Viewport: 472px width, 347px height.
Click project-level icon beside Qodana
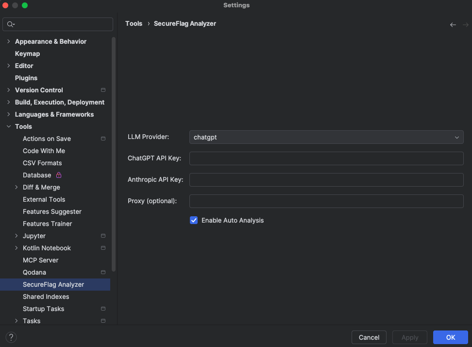(103, 273)
